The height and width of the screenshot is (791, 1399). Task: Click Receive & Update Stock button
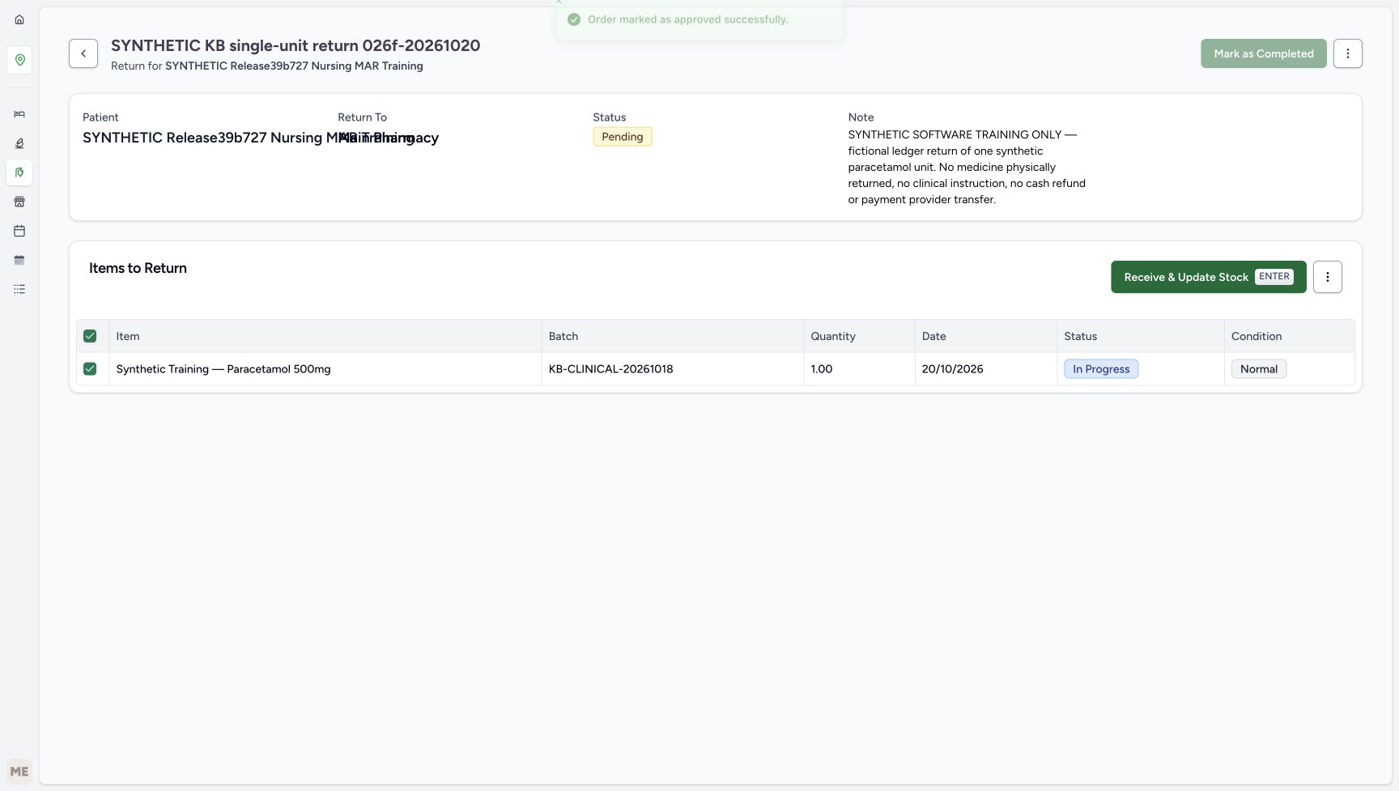click(x=1208, y=277)
